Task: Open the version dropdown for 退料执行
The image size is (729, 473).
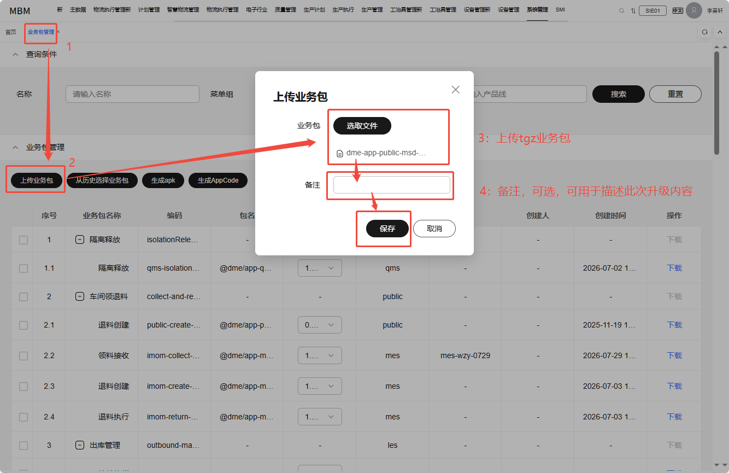Action: point(320,417)
